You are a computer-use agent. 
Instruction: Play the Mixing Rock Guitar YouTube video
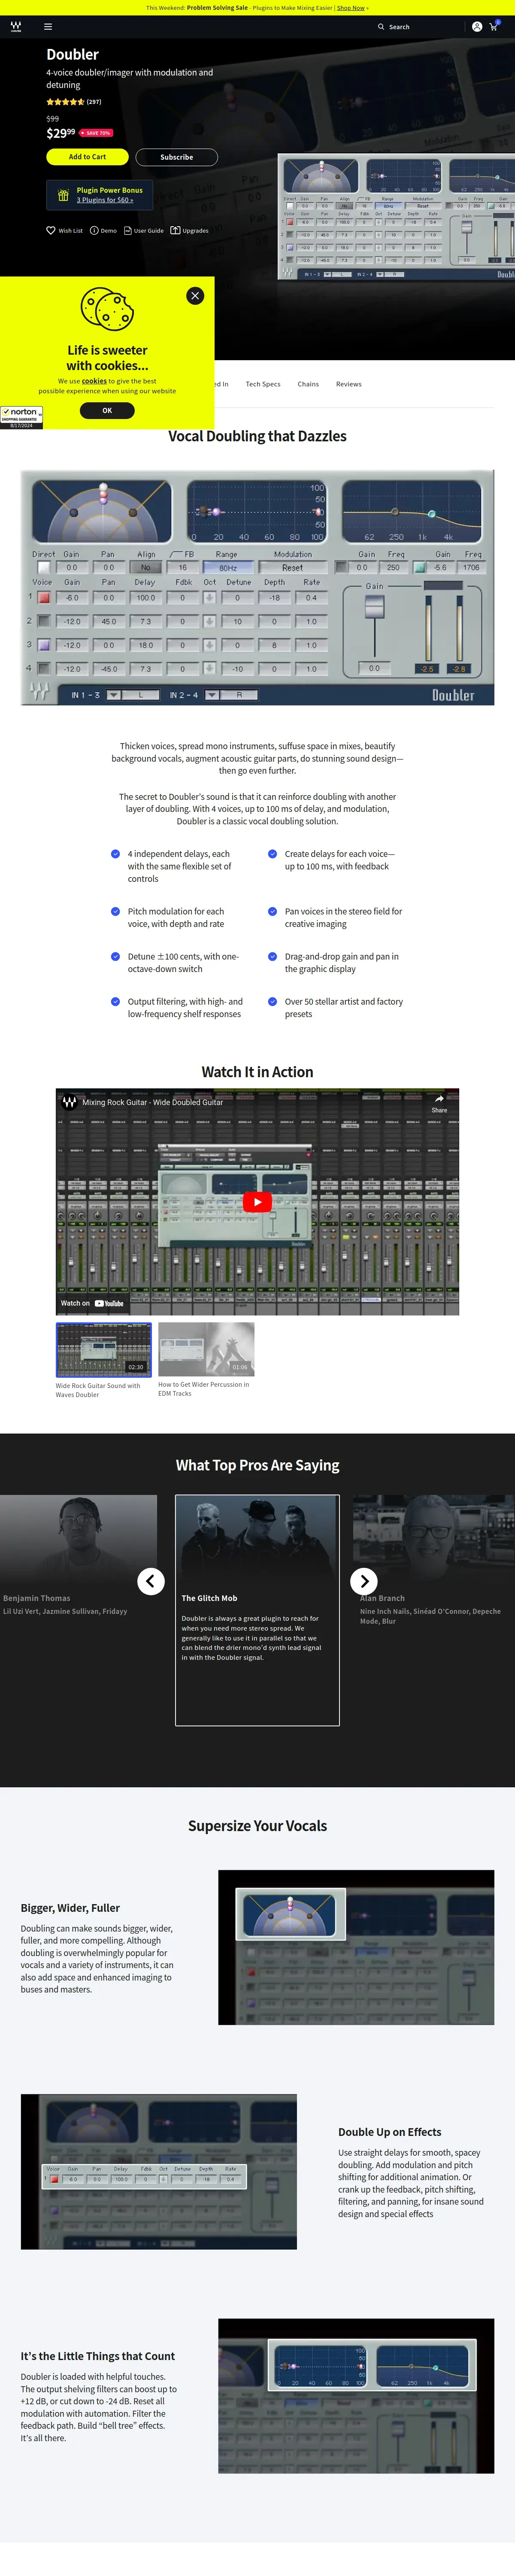(x=257, y=1202)
